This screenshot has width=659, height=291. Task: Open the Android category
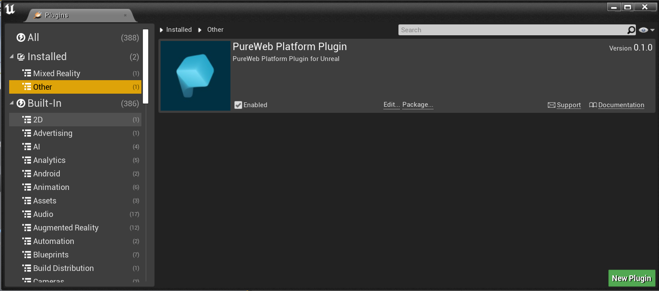point(75,173)
